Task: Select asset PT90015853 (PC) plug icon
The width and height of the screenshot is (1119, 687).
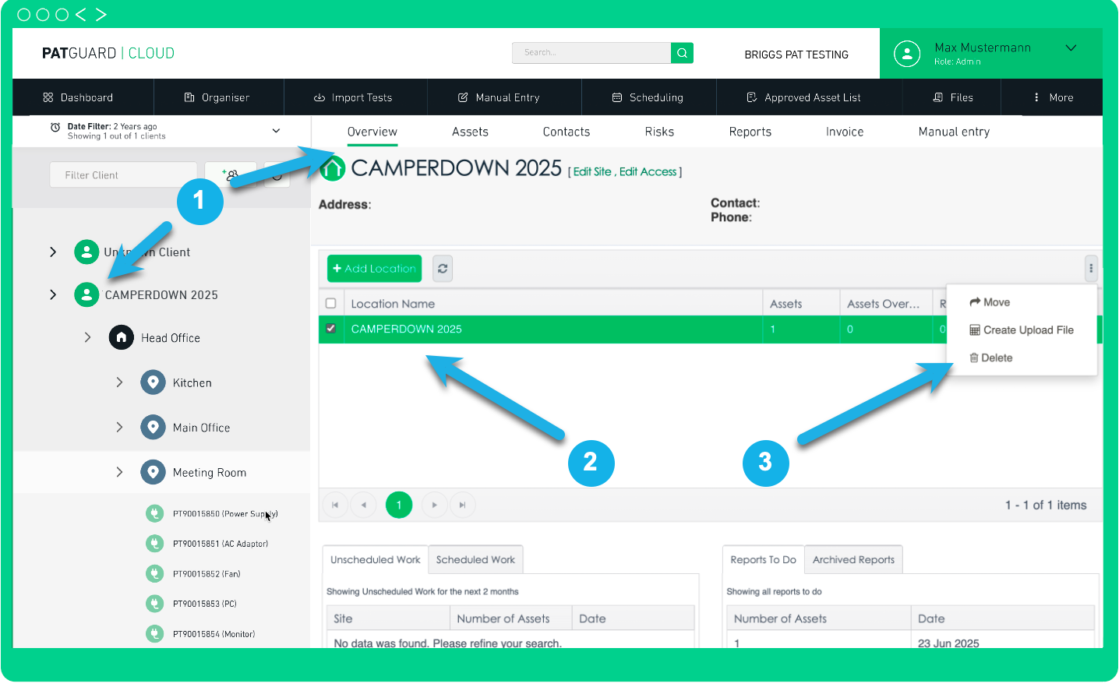Action: click(154, 604)
